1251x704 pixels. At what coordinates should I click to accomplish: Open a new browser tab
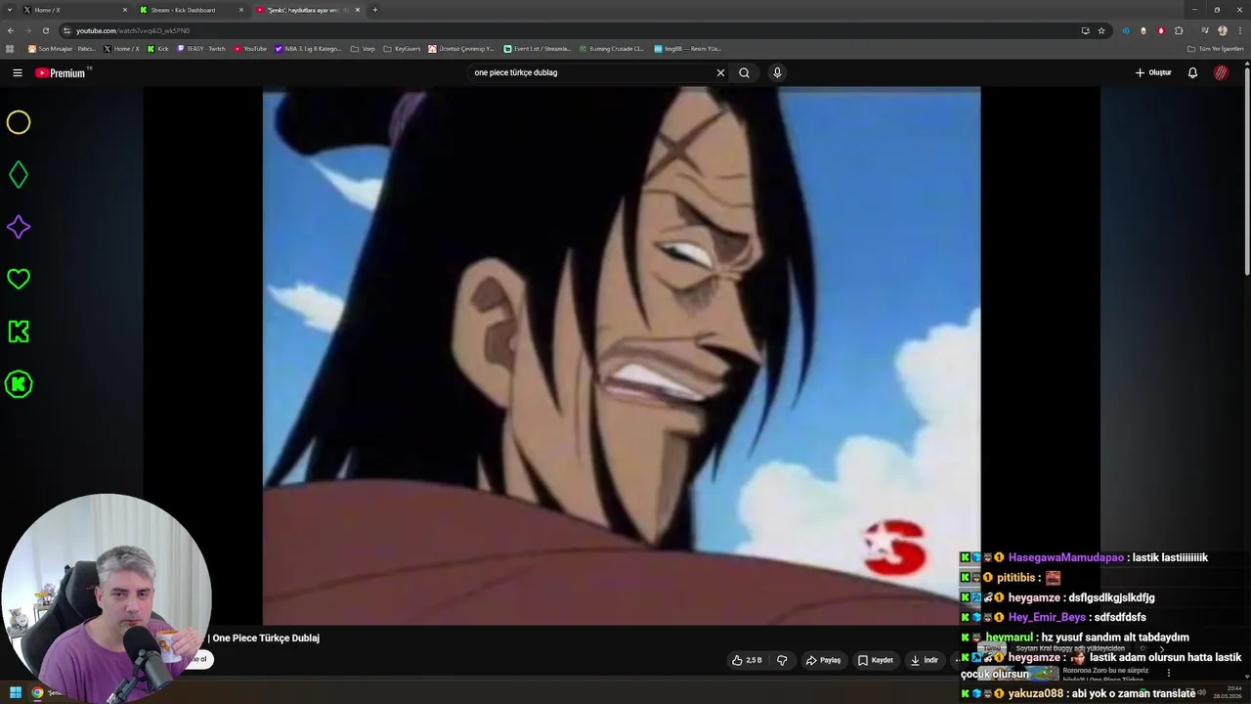tap(375, 10)
